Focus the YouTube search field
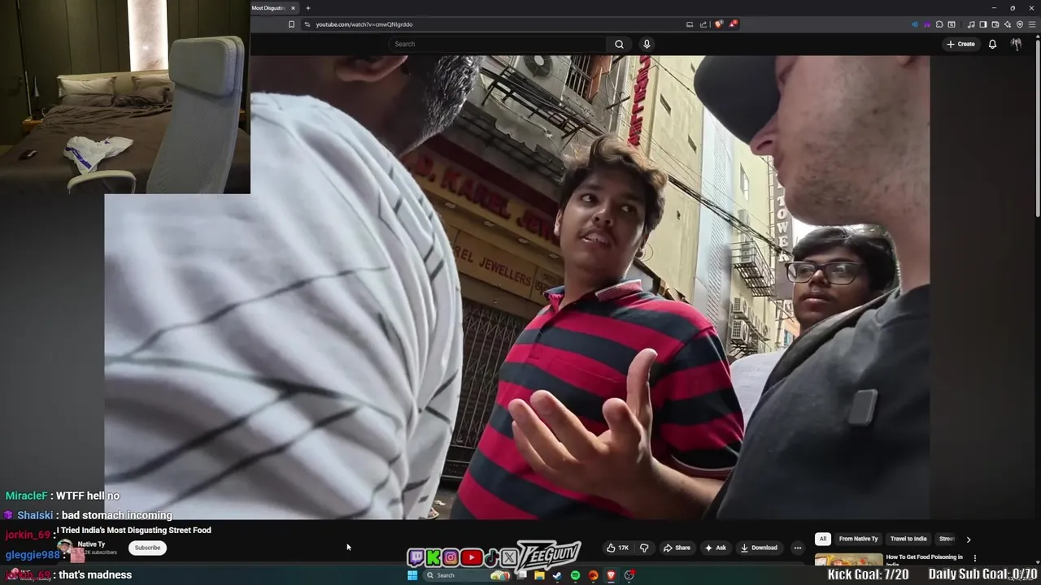Screen dimensions: 1041x585 pyautogui.click(x=498, y=44)
